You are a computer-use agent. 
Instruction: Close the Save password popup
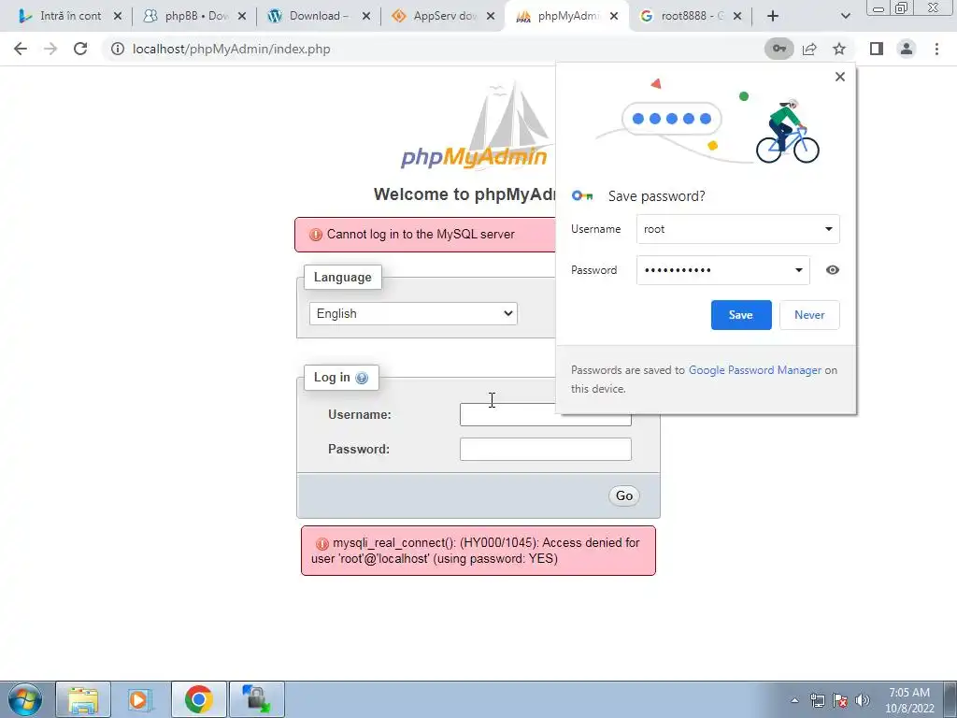coord(840,77)
